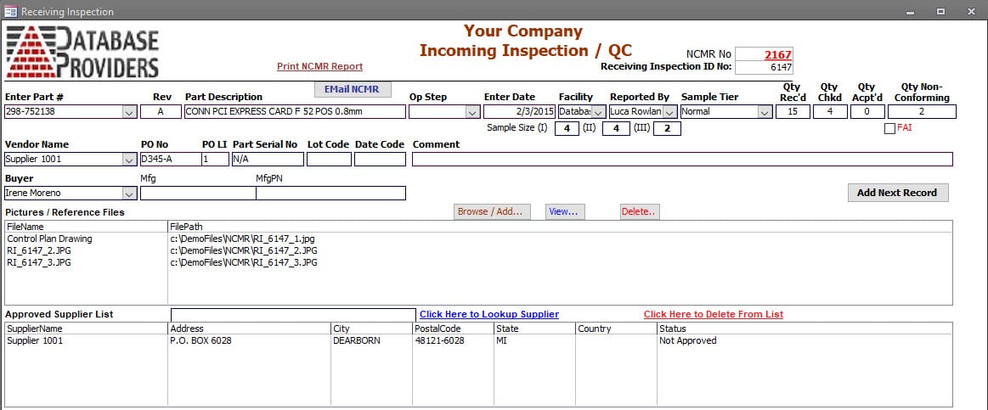Click the EMail NCMR button
The height and width of the screenshot is (410, 988).
coord(353,89)
